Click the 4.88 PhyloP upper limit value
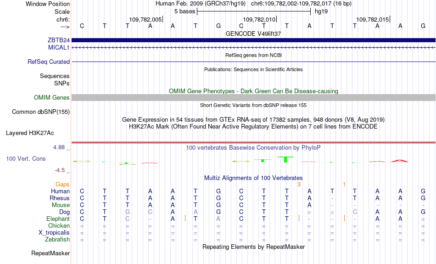 tap(59, 147)
